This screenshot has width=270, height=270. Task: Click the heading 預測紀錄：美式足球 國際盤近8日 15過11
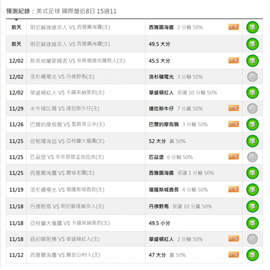click(x=61, y=11)
